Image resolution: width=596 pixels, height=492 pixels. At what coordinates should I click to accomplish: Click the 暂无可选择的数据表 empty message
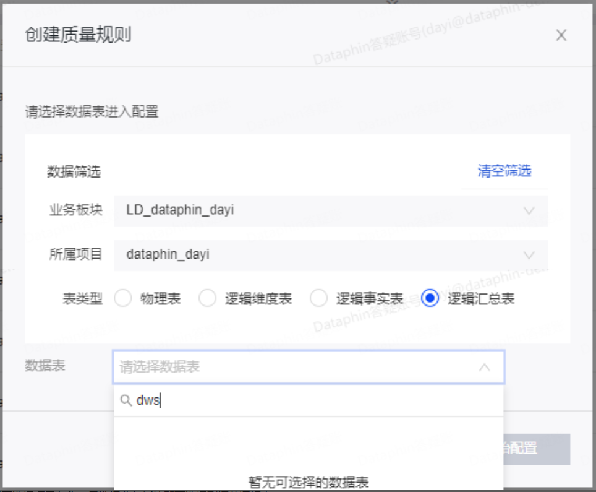(309, 481)
